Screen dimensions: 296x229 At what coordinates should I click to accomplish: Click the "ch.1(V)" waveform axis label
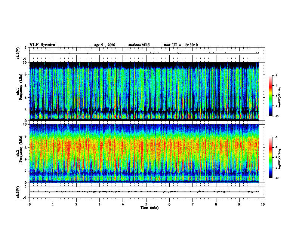18,53
